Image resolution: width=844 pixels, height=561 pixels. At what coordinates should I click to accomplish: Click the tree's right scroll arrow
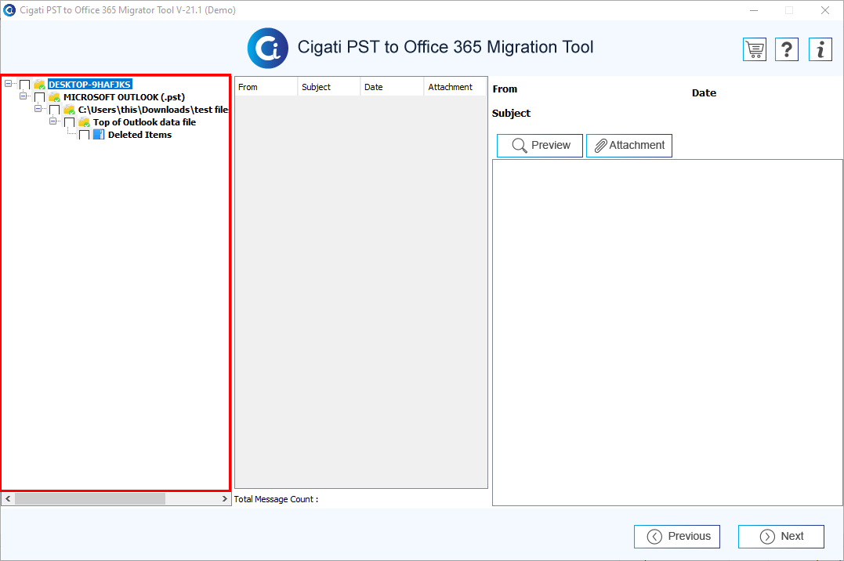pos(224,499)
